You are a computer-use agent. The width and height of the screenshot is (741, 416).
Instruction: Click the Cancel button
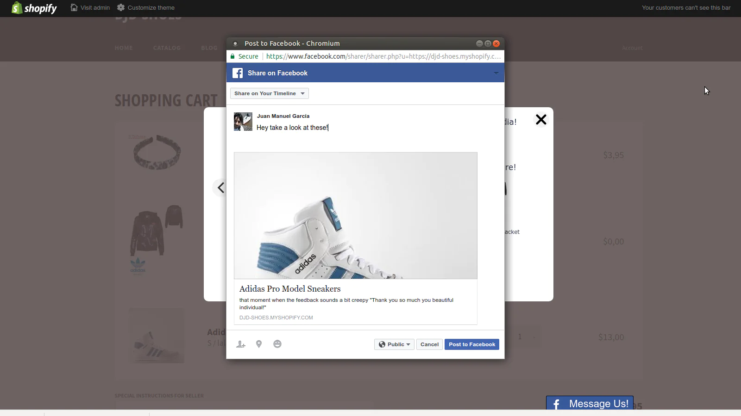point(429,344)
